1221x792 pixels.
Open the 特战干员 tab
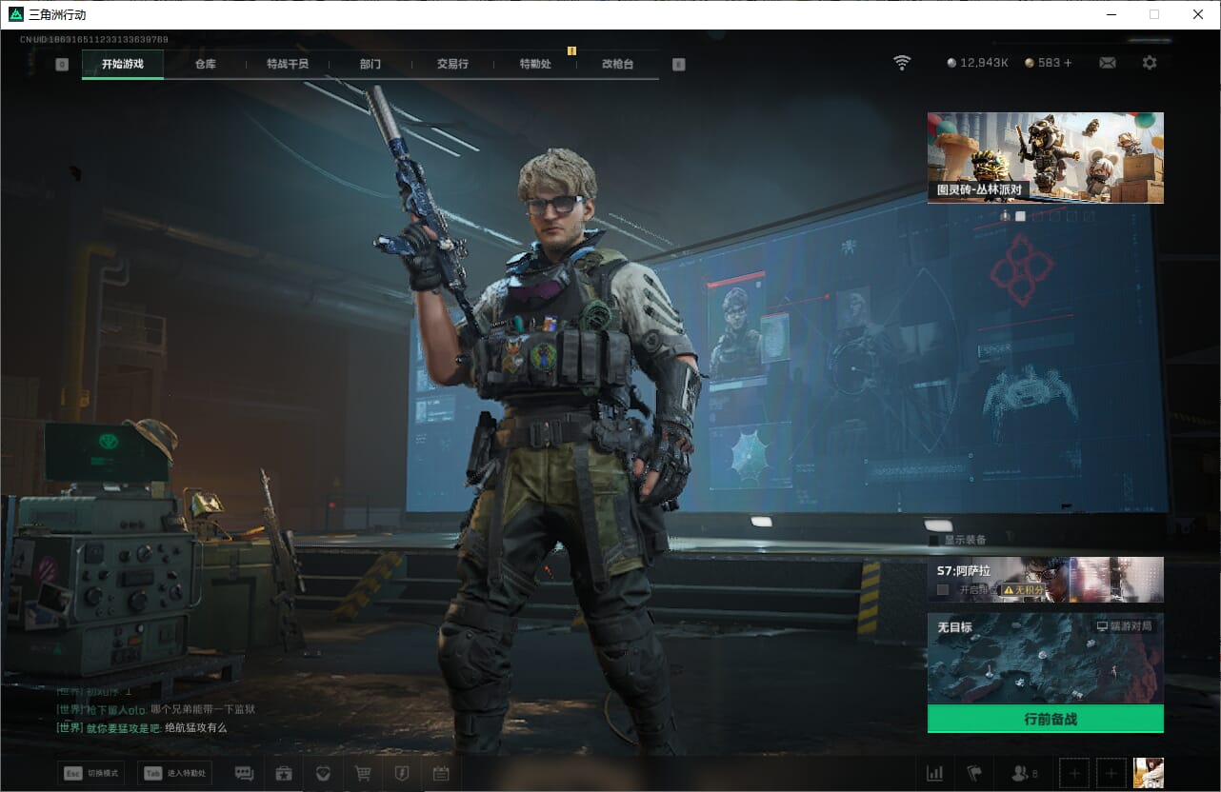click(x=288, y=64)
